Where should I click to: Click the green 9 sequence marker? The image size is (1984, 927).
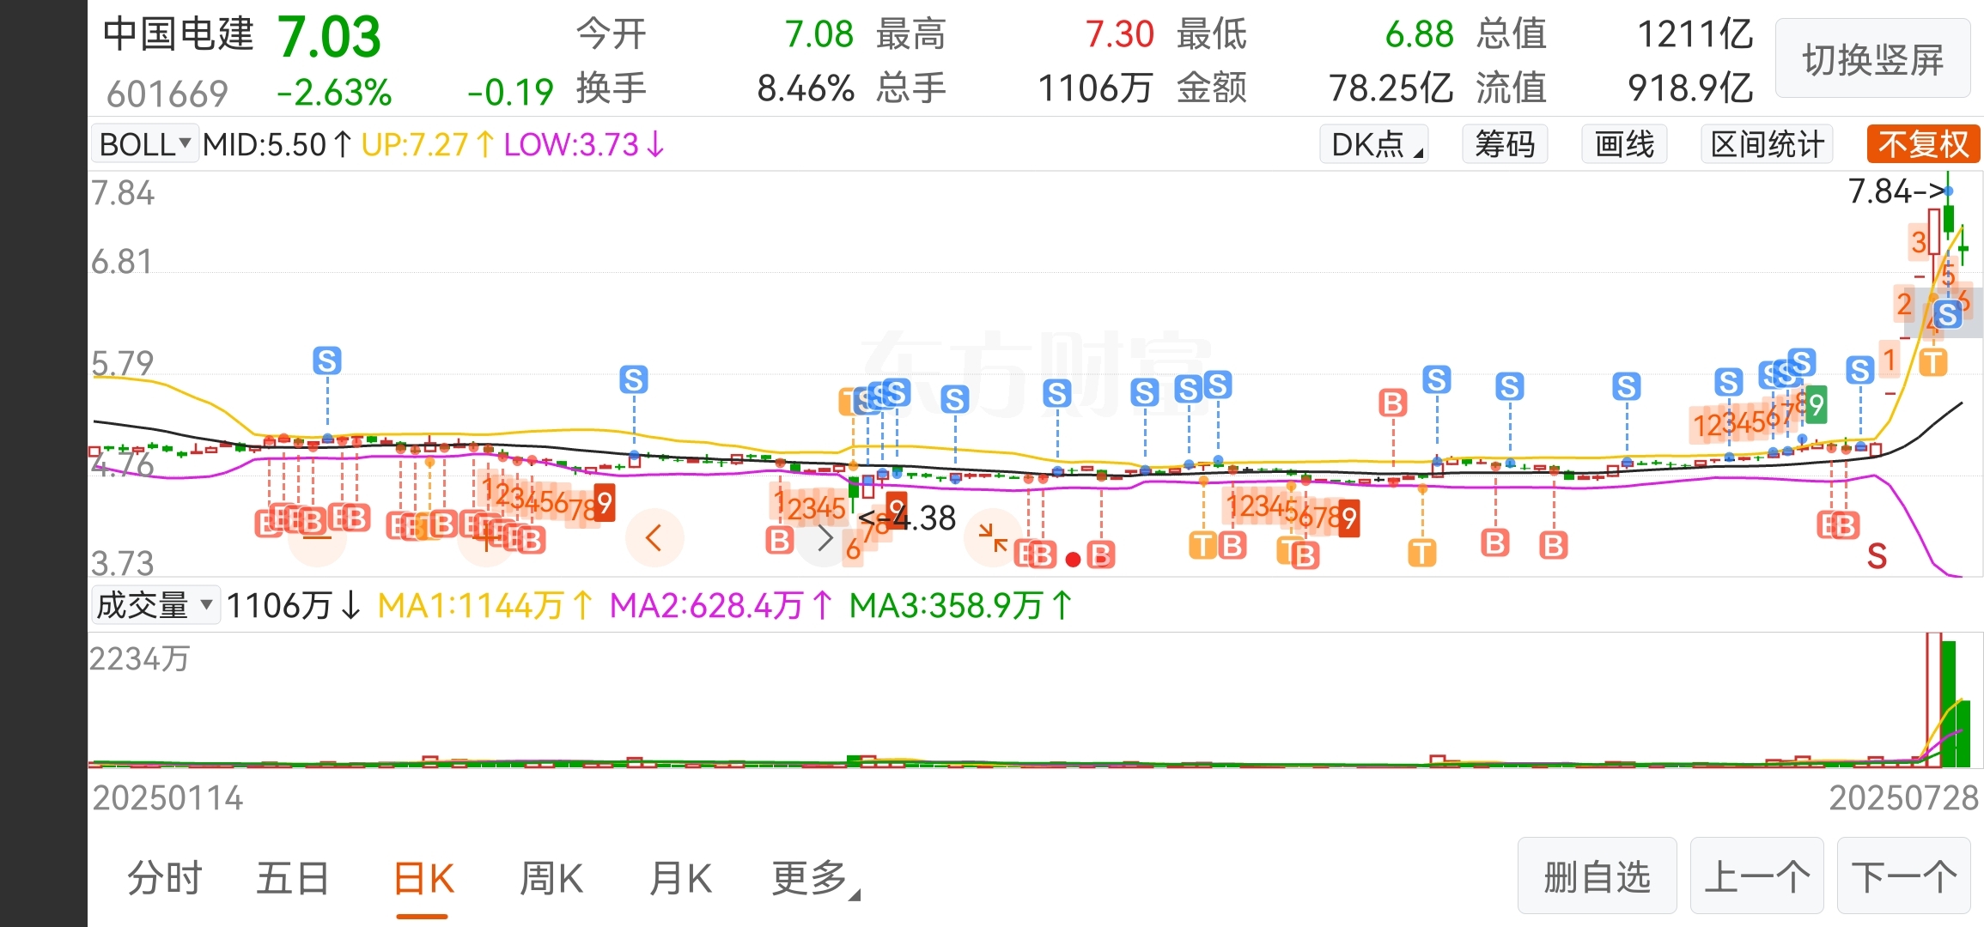click(x=1816, y=405)
